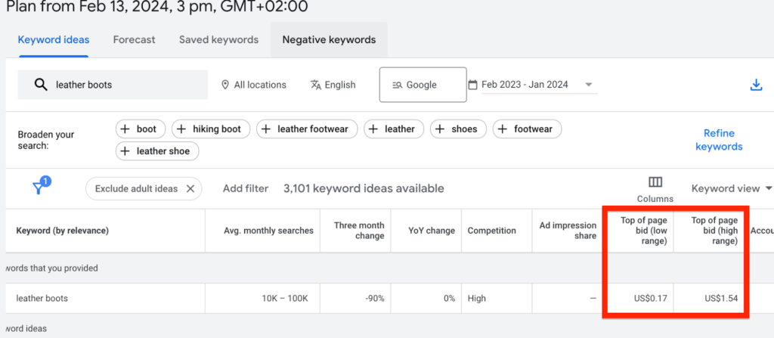Open the filter funnel icon
Viewport: 774px width, 338px height.
coord(40,188)
